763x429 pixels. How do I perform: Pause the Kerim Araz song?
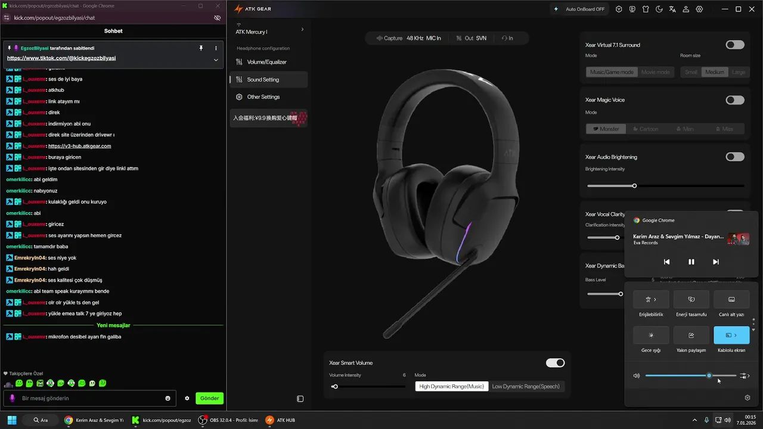[x=691, y=262]
